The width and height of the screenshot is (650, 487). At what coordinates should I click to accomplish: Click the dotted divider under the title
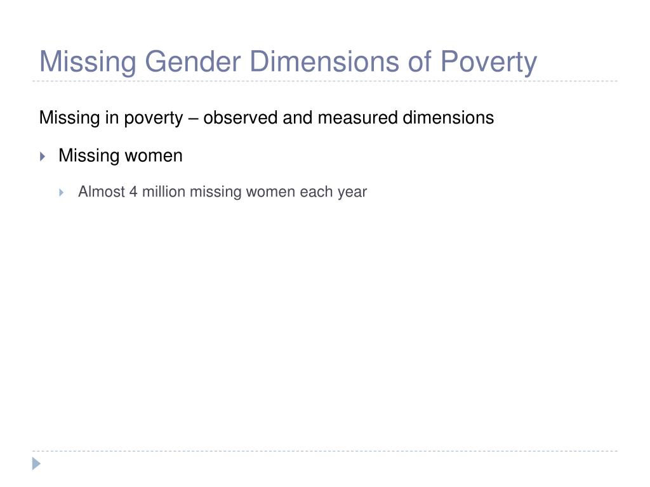point(325,81)
